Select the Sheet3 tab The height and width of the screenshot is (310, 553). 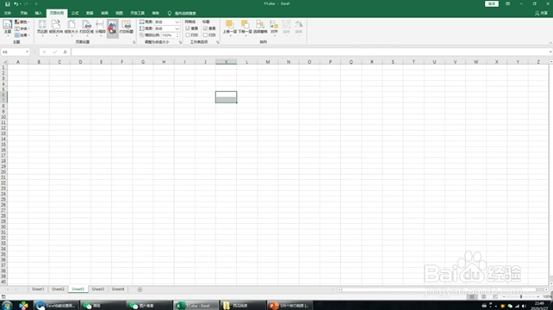tap(98, 289)
